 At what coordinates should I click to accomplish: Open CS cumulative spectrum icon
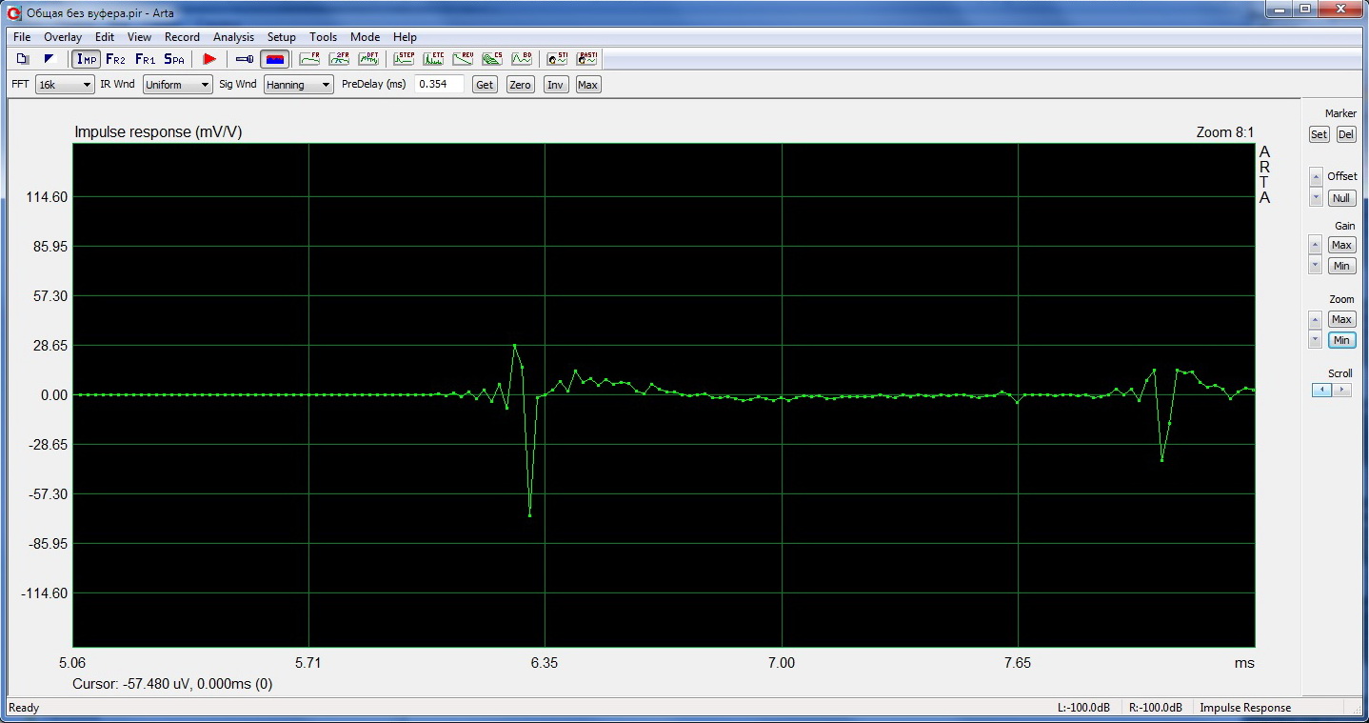pos(492,59)
